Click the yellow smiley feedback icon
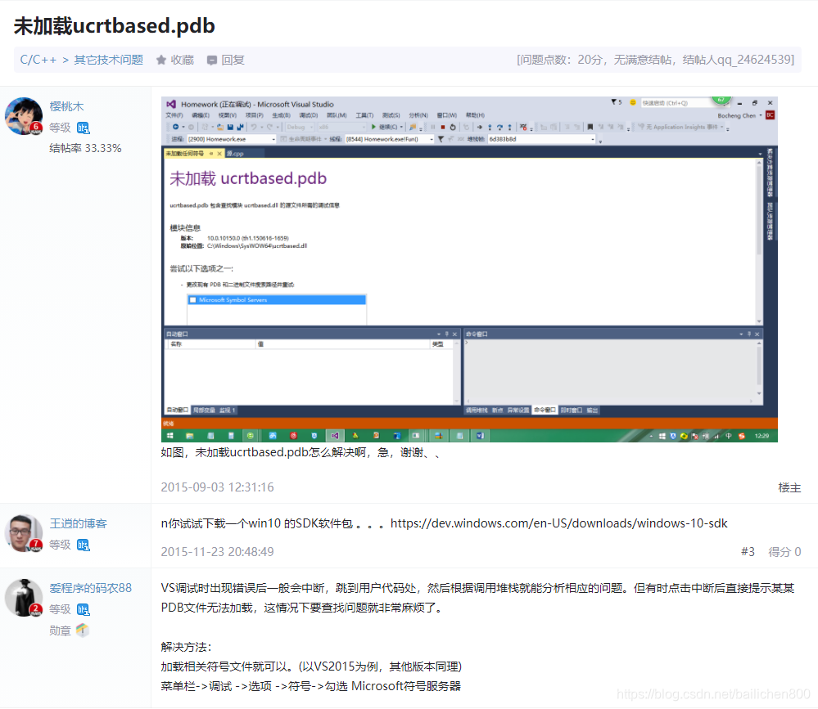This screenshot has height=709, width=818. (x=633, y=102)
